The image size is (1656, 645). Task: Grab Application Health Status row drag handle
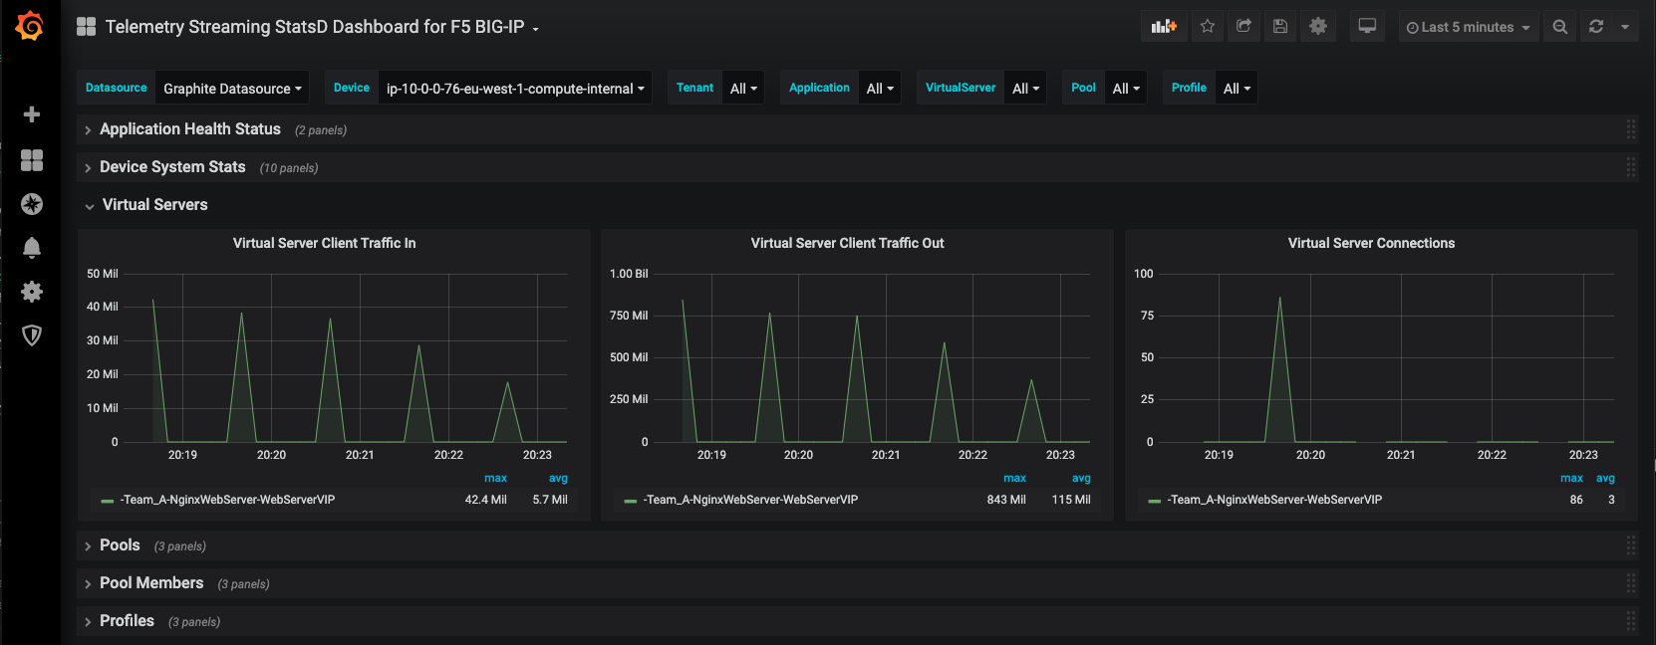pyautogui.click(x=1631, y=129)
